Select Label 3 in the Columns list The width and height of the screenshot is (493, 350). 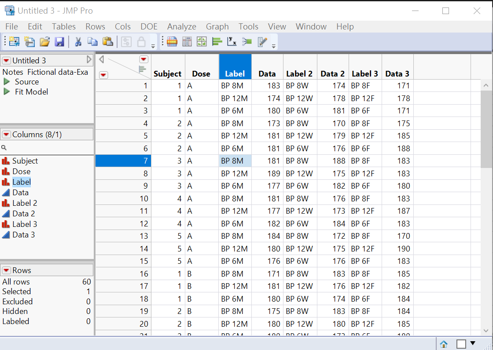point(24,224)
